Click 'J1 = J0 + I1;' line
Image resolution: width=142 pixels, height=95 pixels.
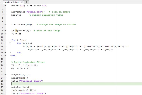coord(21,68)
